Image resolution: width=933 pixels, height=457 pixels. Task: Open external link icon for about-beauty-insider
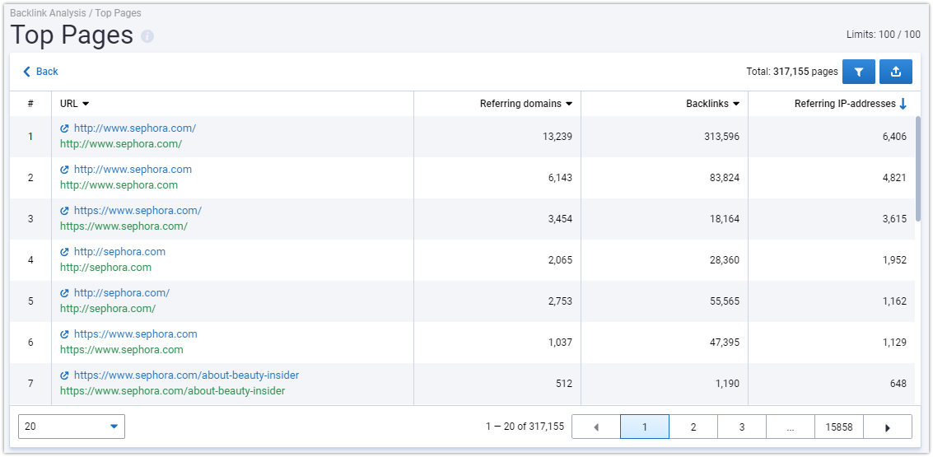(65, 375)
